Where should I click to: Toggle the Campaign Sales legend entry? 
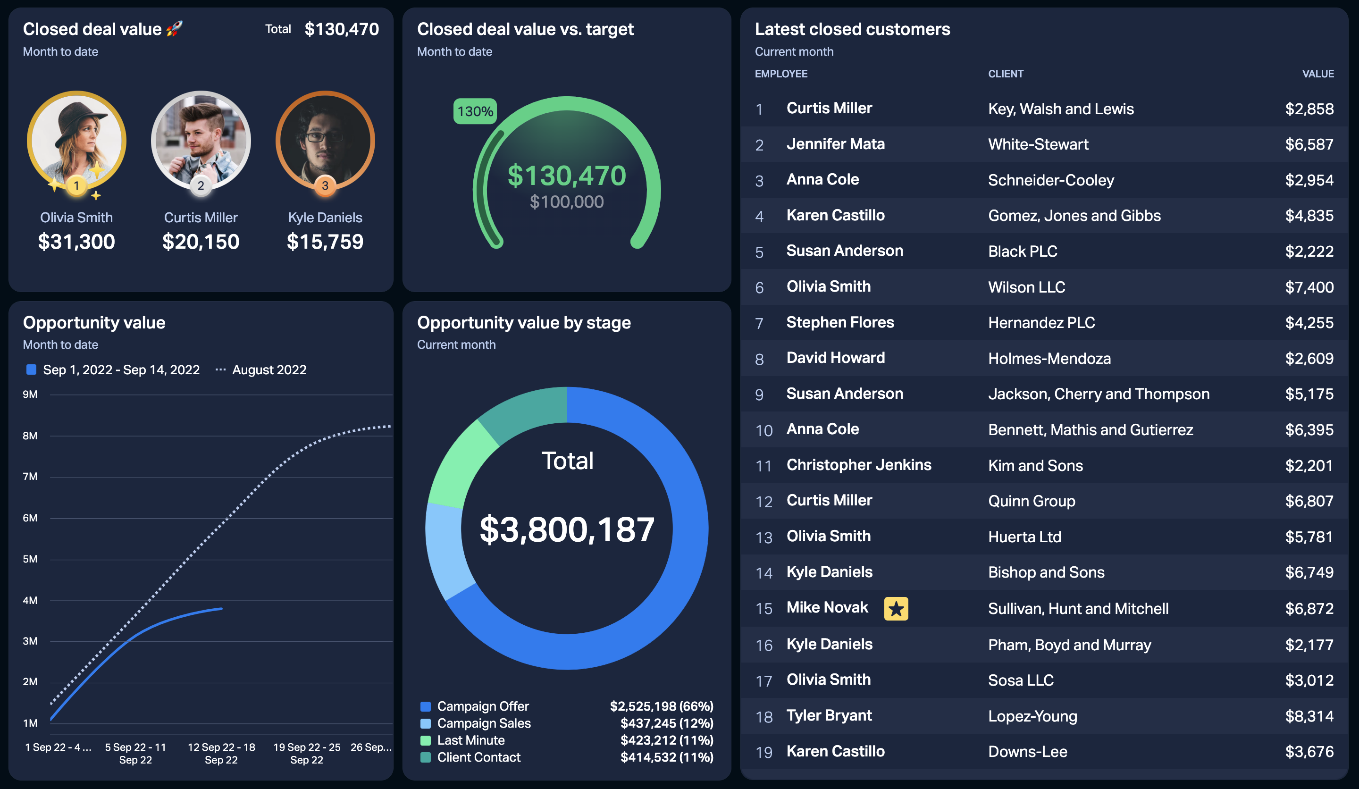point(476,723)
